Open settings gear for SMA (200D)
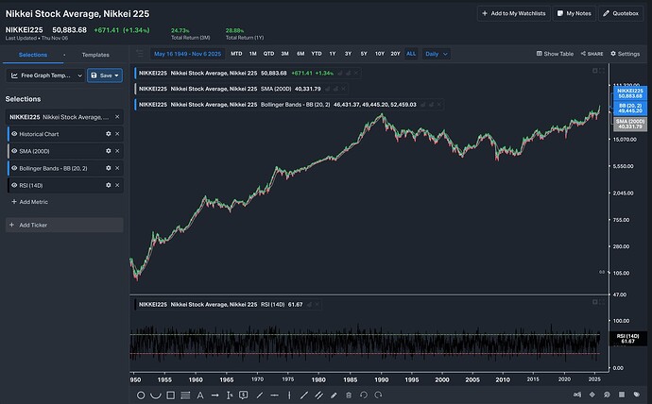This screenshot has width=652, height=404. [x=108, y=151]
